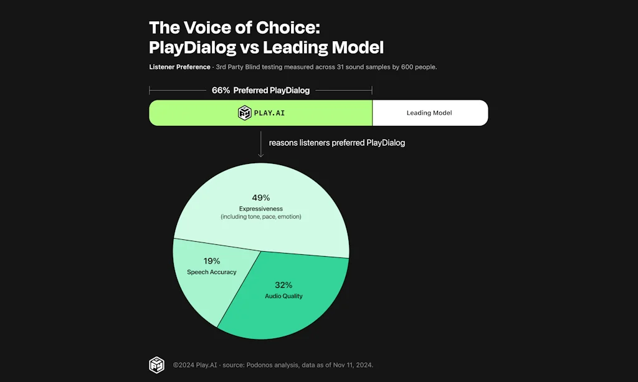Click the "Expressiveness" label in the pie chart

click(x=261, y=208)
